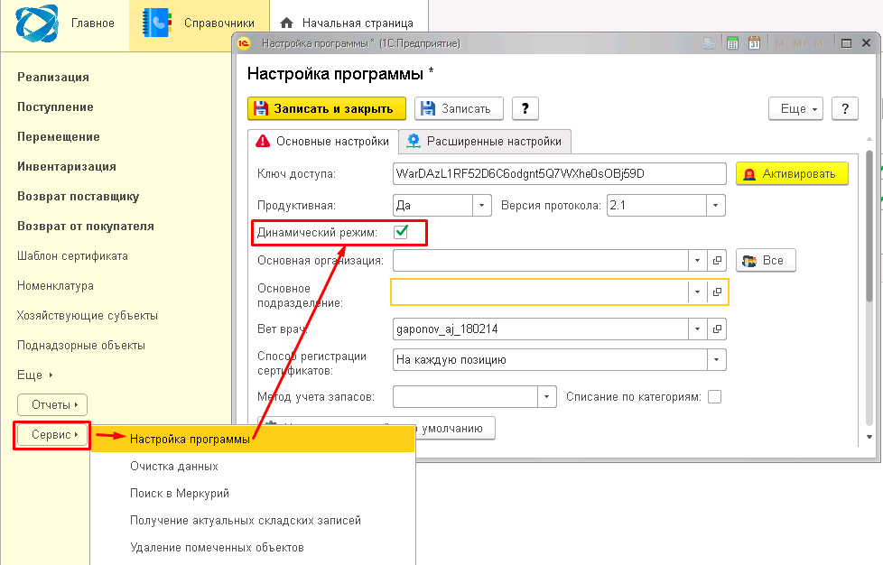Switch to Основные настройки tab

[323, 141]
